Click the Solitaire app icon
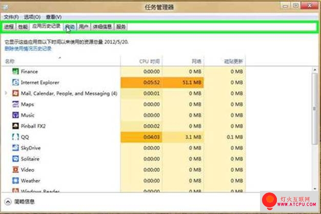 click(x=15, y=159)
